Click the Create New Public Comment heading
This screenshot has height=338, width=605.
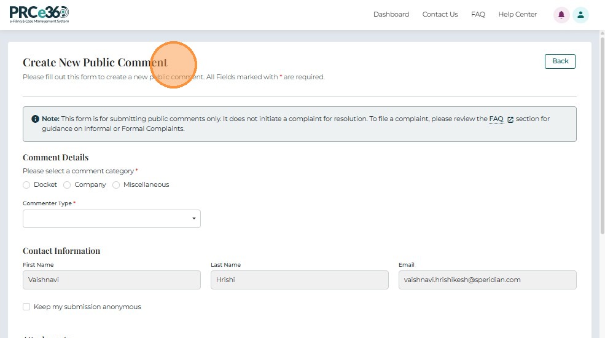tap(95, 63)
